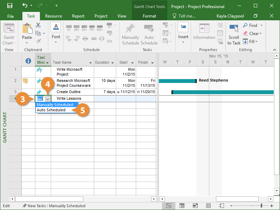Expand the Task Mode cell dropdown arrow
This screenshot has height=210, width=280.
[48, 99]
